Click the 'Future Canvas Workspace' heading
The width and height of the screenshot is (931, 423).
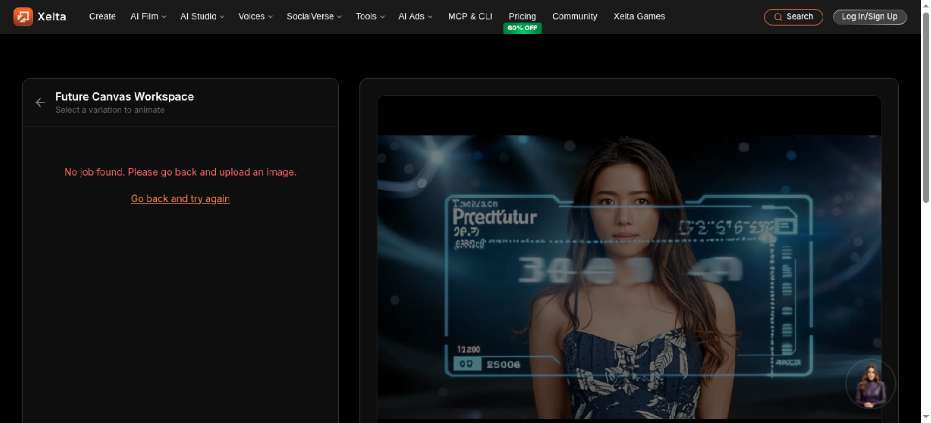(124, 96)
